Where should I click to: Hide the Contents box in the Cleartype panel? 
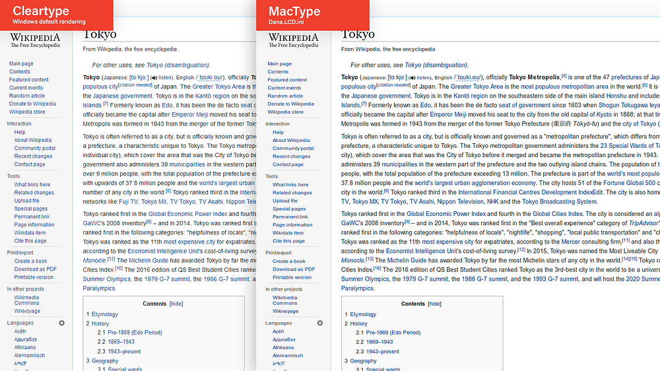pyautogui.click(x=176, y=304)
